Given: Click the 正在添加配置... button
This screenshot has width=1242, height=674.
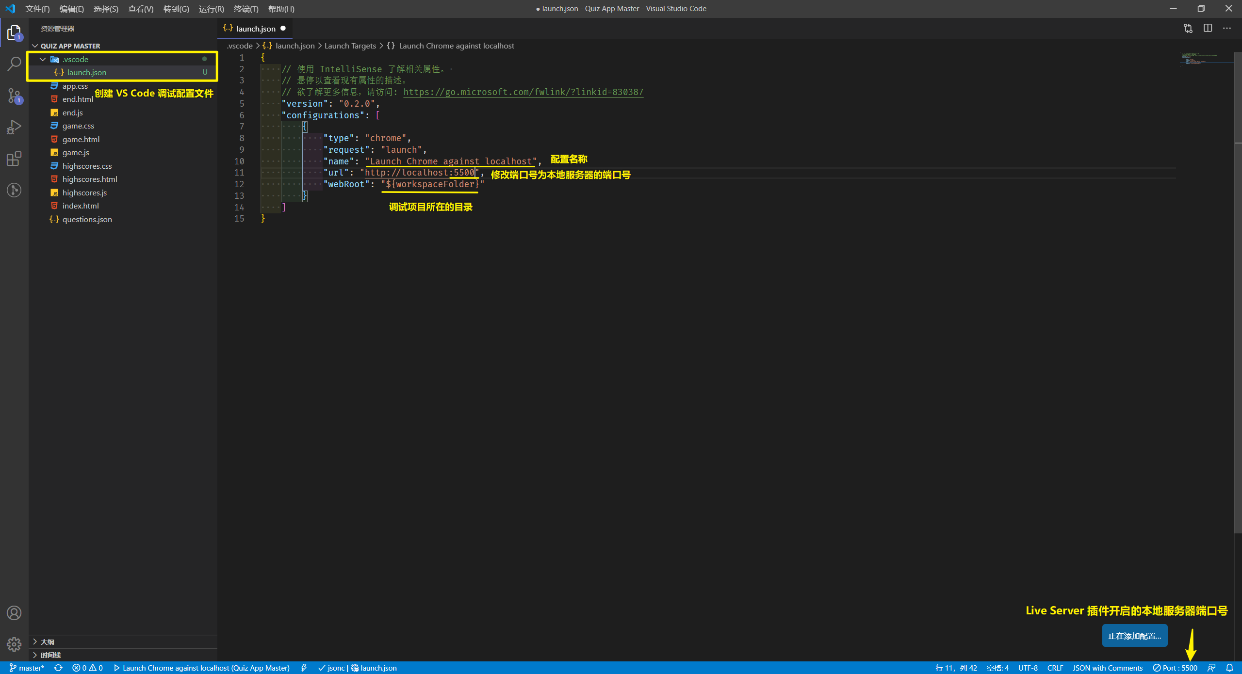Looking at the screenshot, I should coord(1134,636).
